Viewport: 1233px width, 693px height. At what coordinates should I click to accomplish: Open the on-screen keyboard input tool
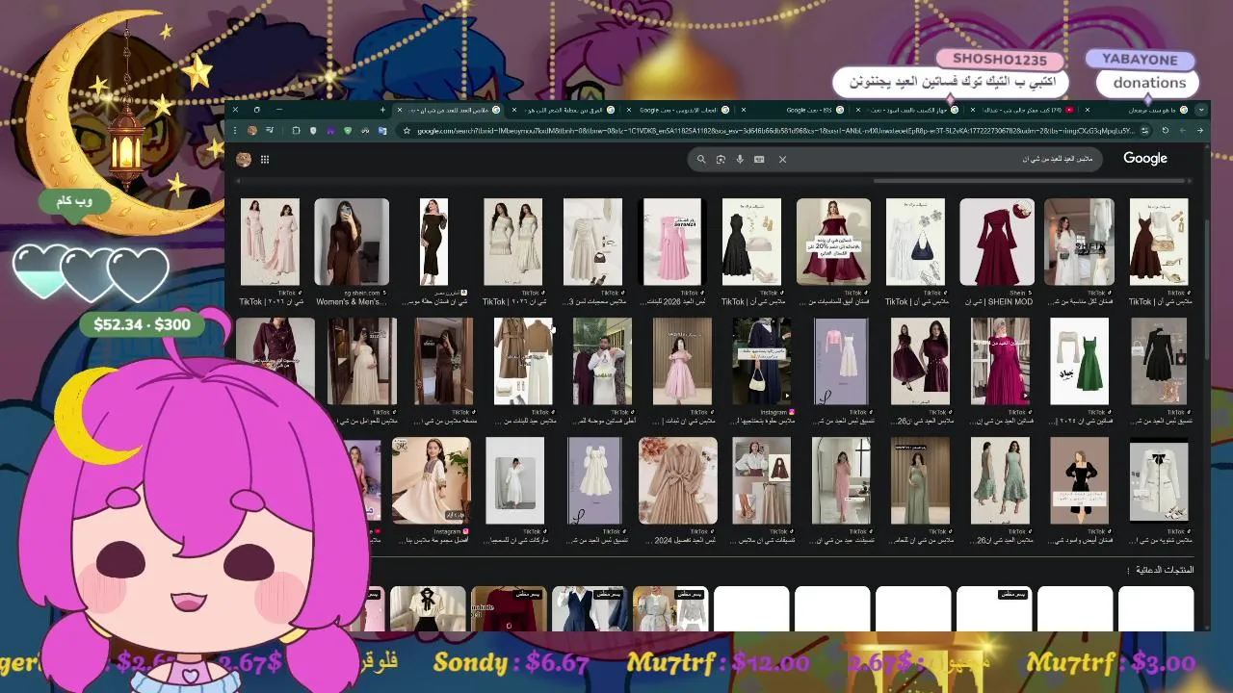[x=759, y=160]
